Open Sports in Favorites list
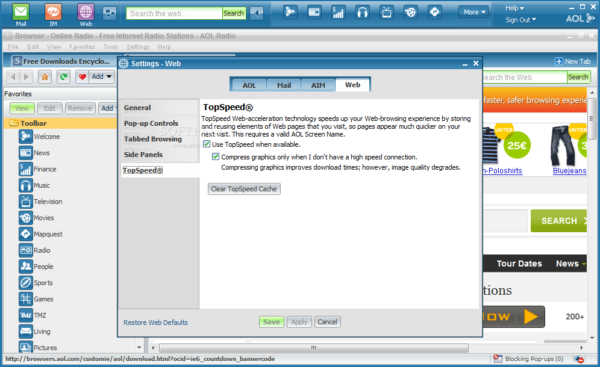Image resolution: width=600 pixels, height=367 pixels. point(36,283)
